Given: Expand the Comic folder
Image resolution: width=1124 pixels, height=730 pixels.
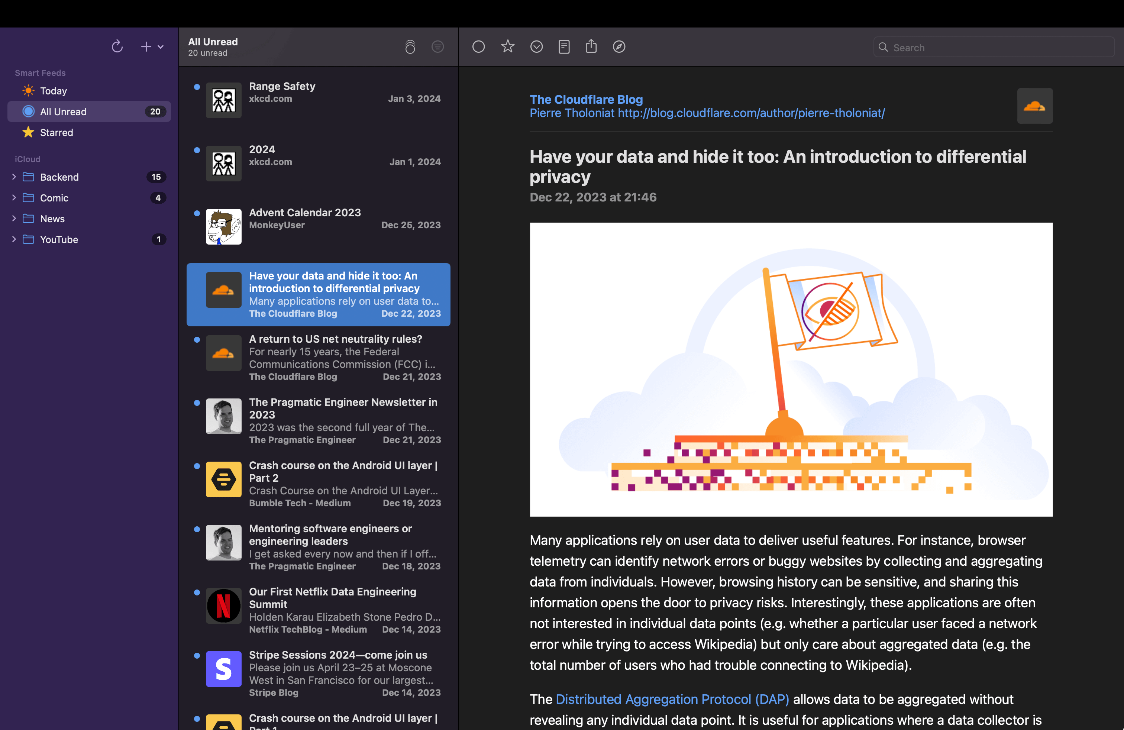Looking at the screenshot, I should (x=14, y=197).
